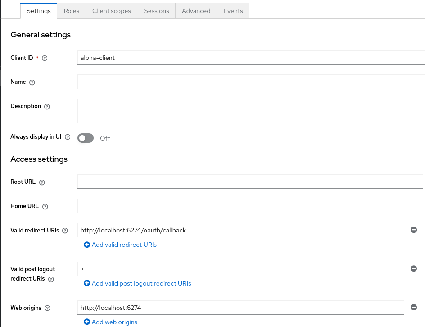The width and height of the screenshot is (425, 327).
Task: Open the Client scopes tab
Action: (112, 11)
